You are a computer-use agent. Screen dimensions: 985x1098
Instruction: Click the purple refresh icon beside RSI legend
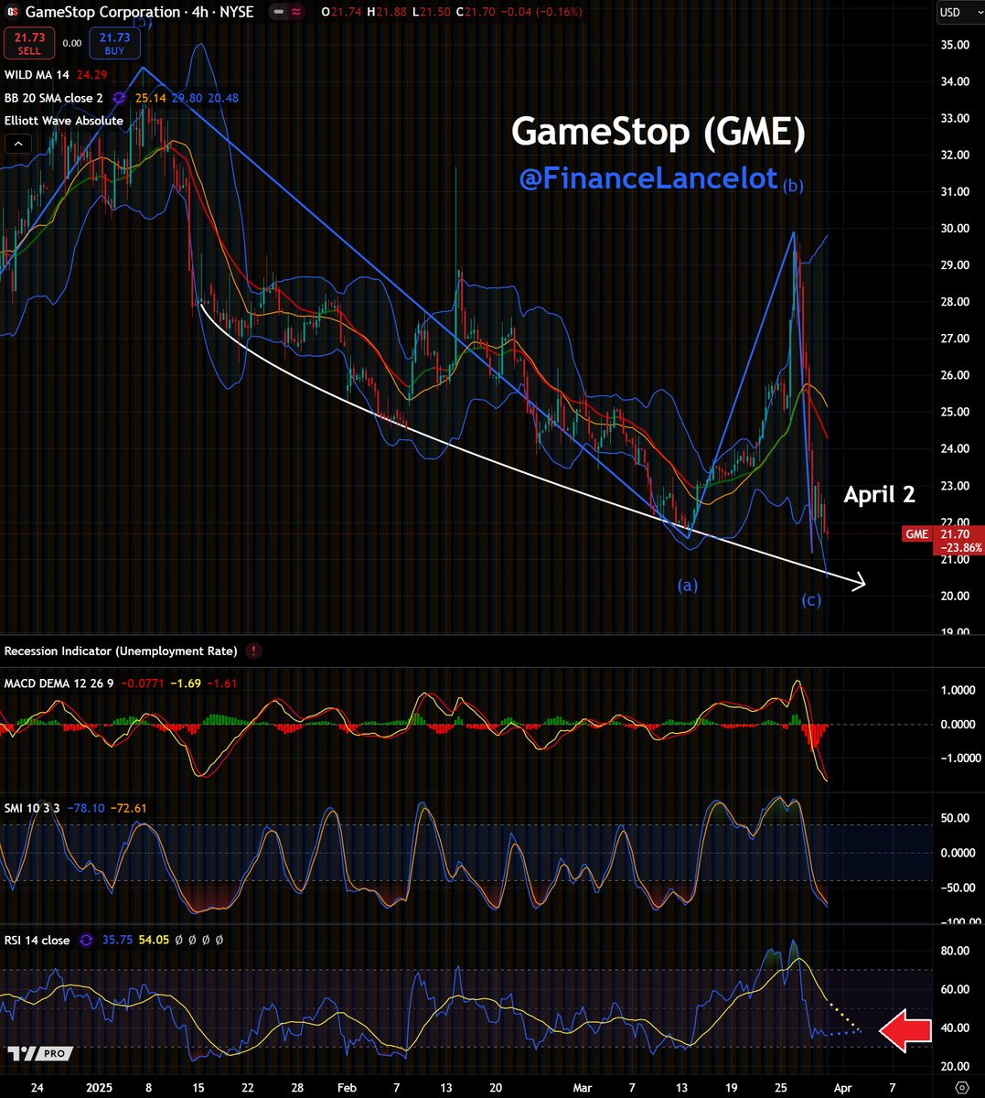click(86, 940)
